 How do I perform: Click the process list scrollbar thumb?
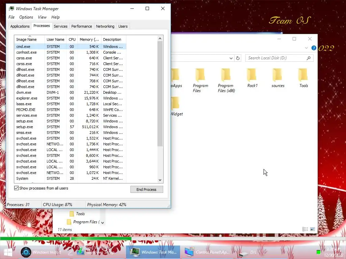[160, 94]
